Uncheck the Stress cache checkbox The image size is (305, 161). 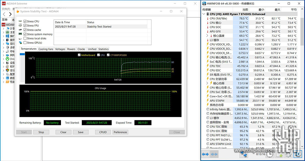pyautogui.click(x=25, y=30)
